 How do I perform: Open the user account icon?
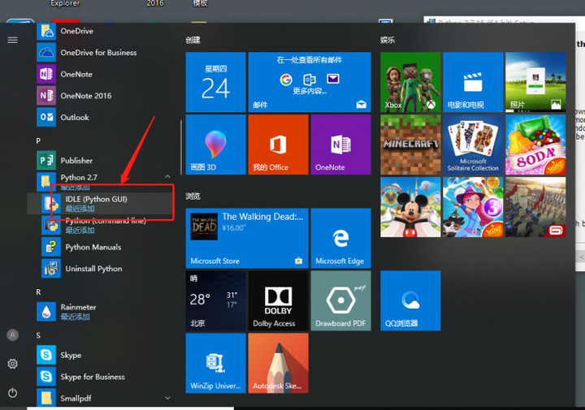12,335
